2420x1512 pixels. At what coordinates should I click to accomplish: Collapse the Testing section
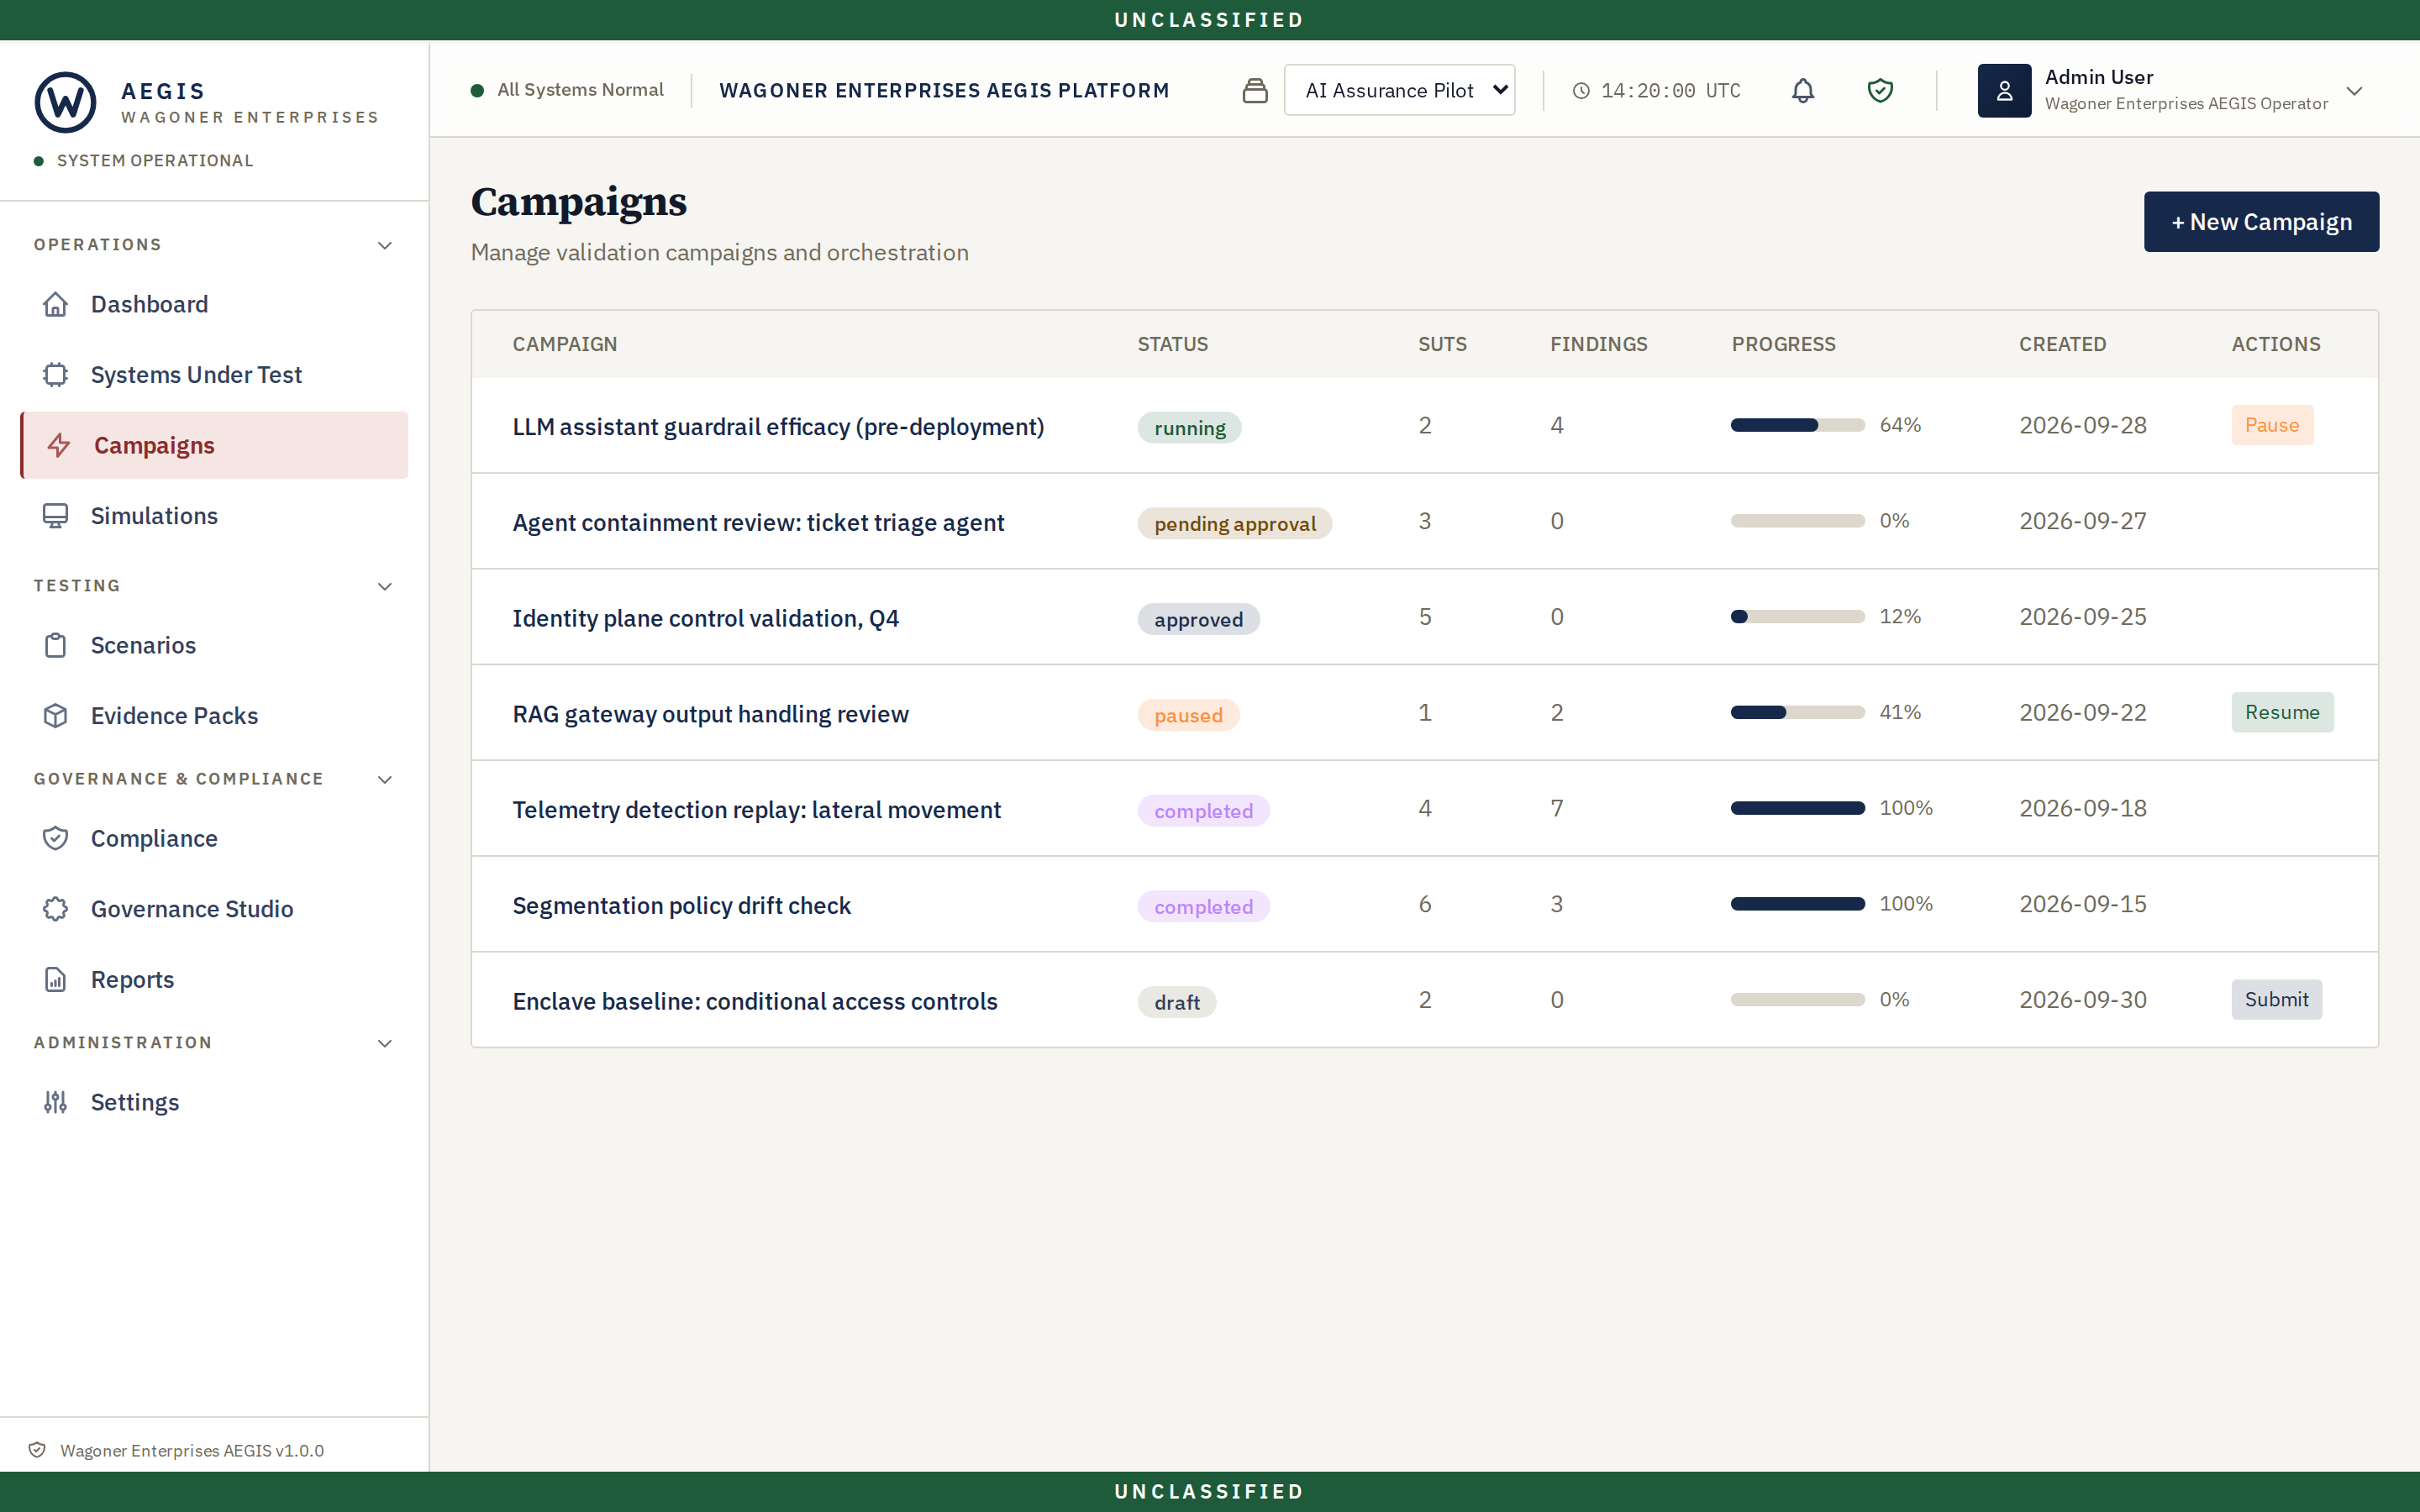pos(385,586)
